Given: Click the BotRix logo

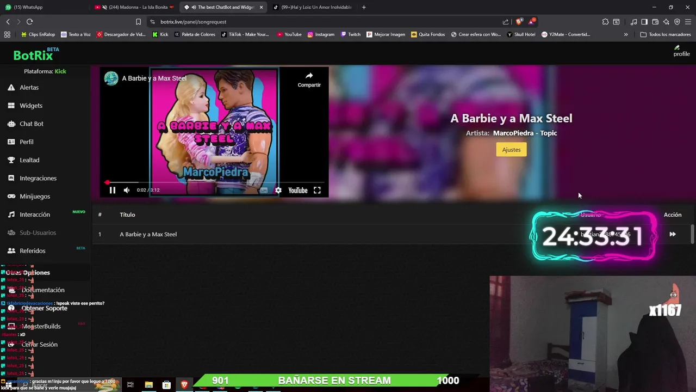Looking at the screenshot, I should (x=34, y=55).
